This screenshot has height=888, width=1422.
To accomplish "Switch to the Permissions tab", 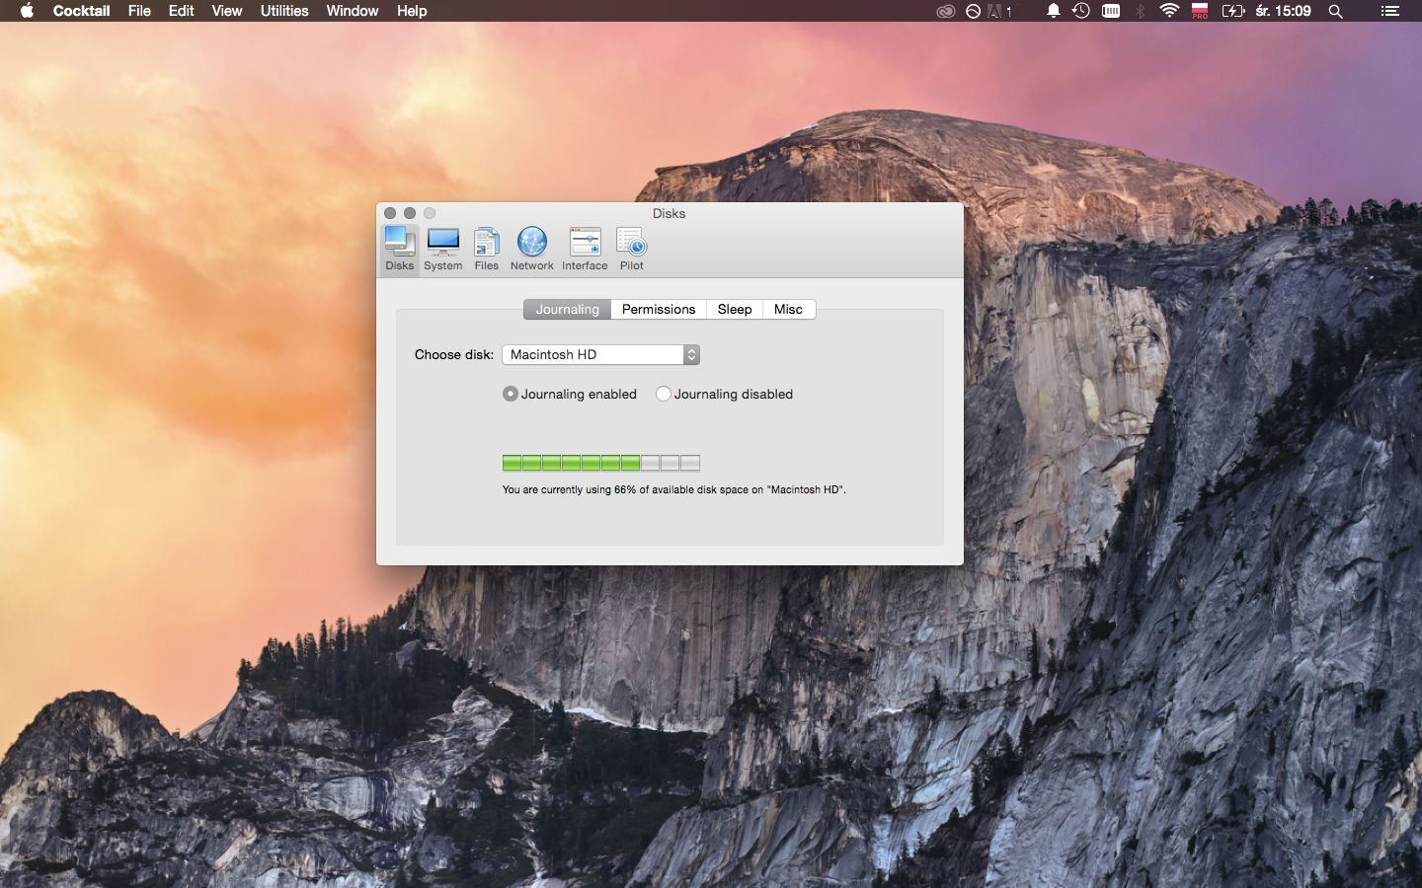I will coord(659,309).
